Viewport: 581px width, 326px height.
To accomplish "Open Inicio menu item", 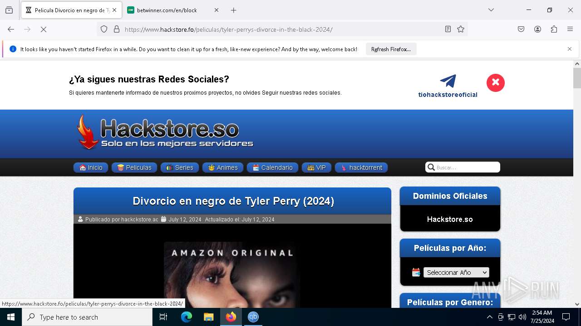I will 91,168.
